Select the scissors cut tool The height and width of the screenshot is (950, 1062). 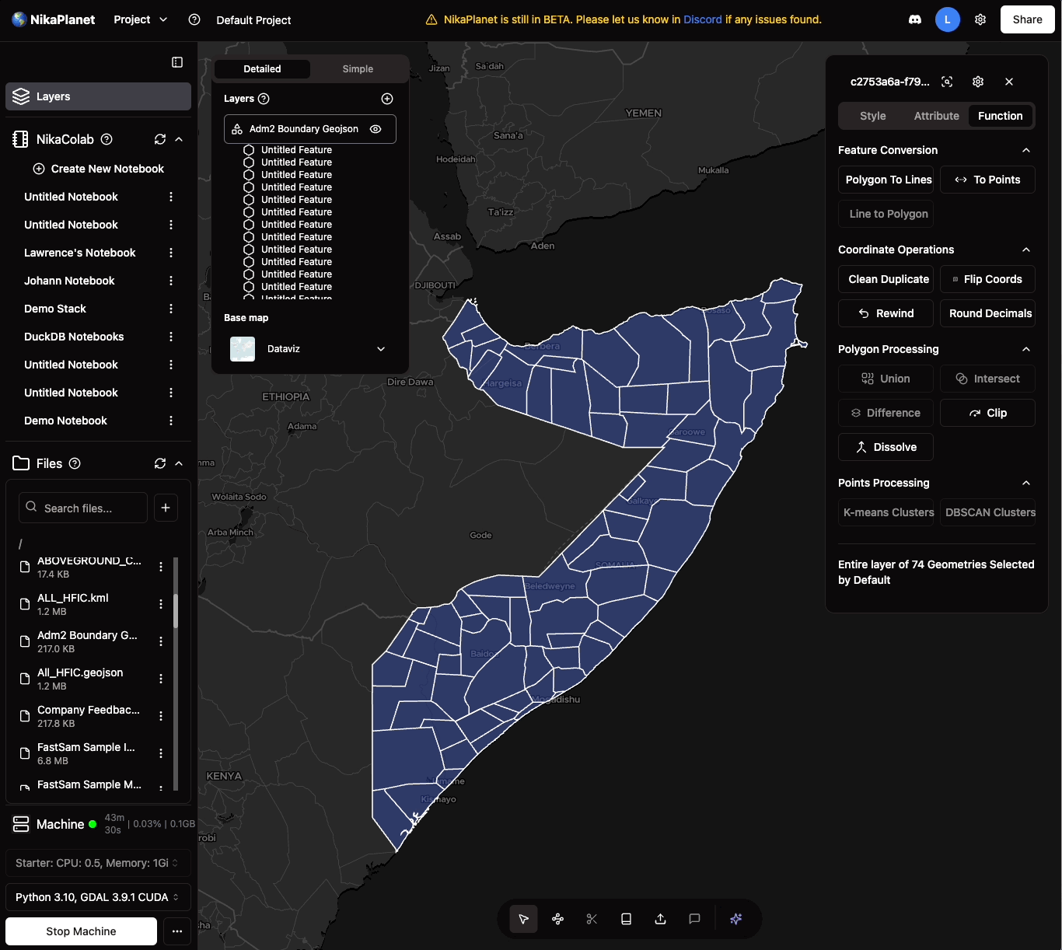click(592, 919)
